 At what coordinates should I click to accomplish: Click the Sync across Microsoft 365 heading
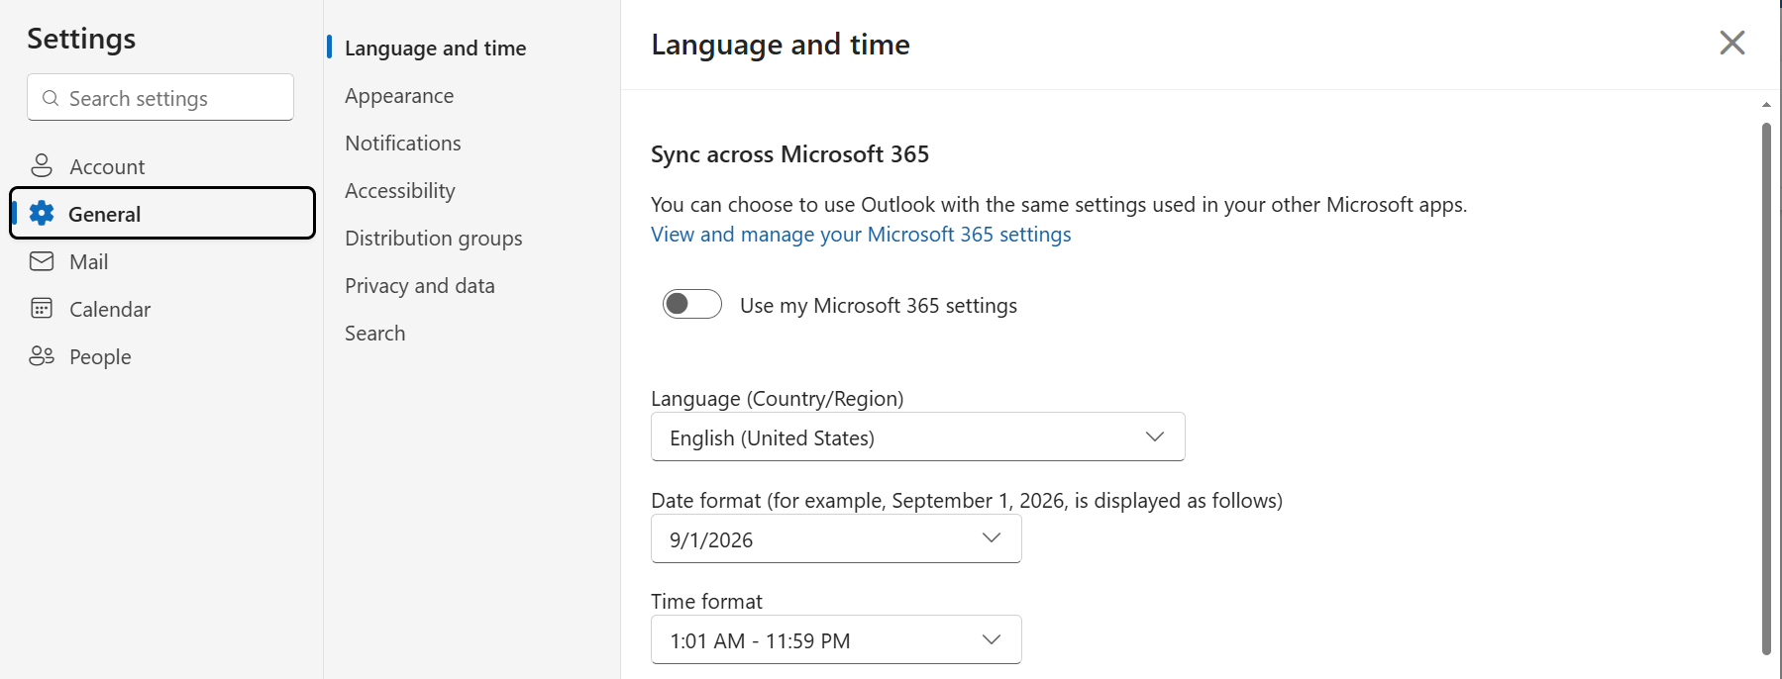(x=789, y=154)
